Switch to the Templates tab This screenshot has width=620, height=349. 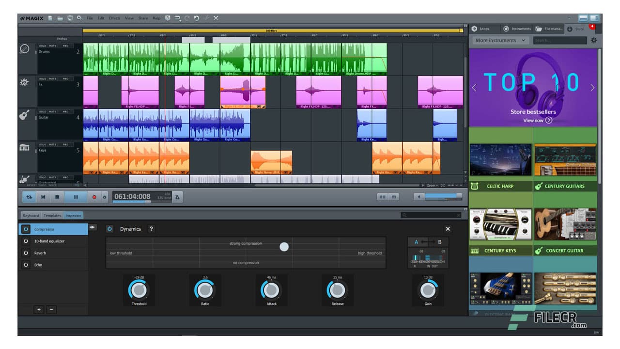click(52, 215)
